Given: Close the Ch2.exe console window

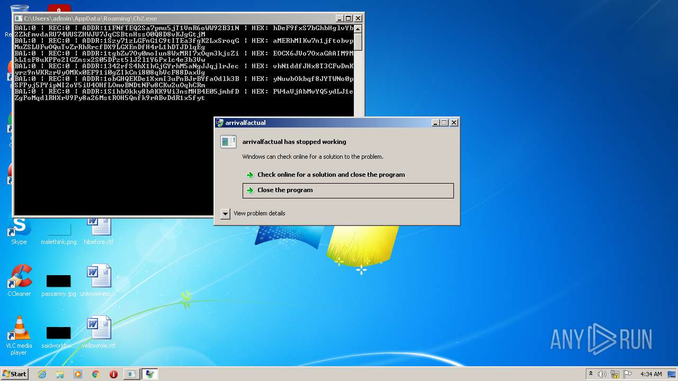Looking at the screenshot, I should point(358,19).
